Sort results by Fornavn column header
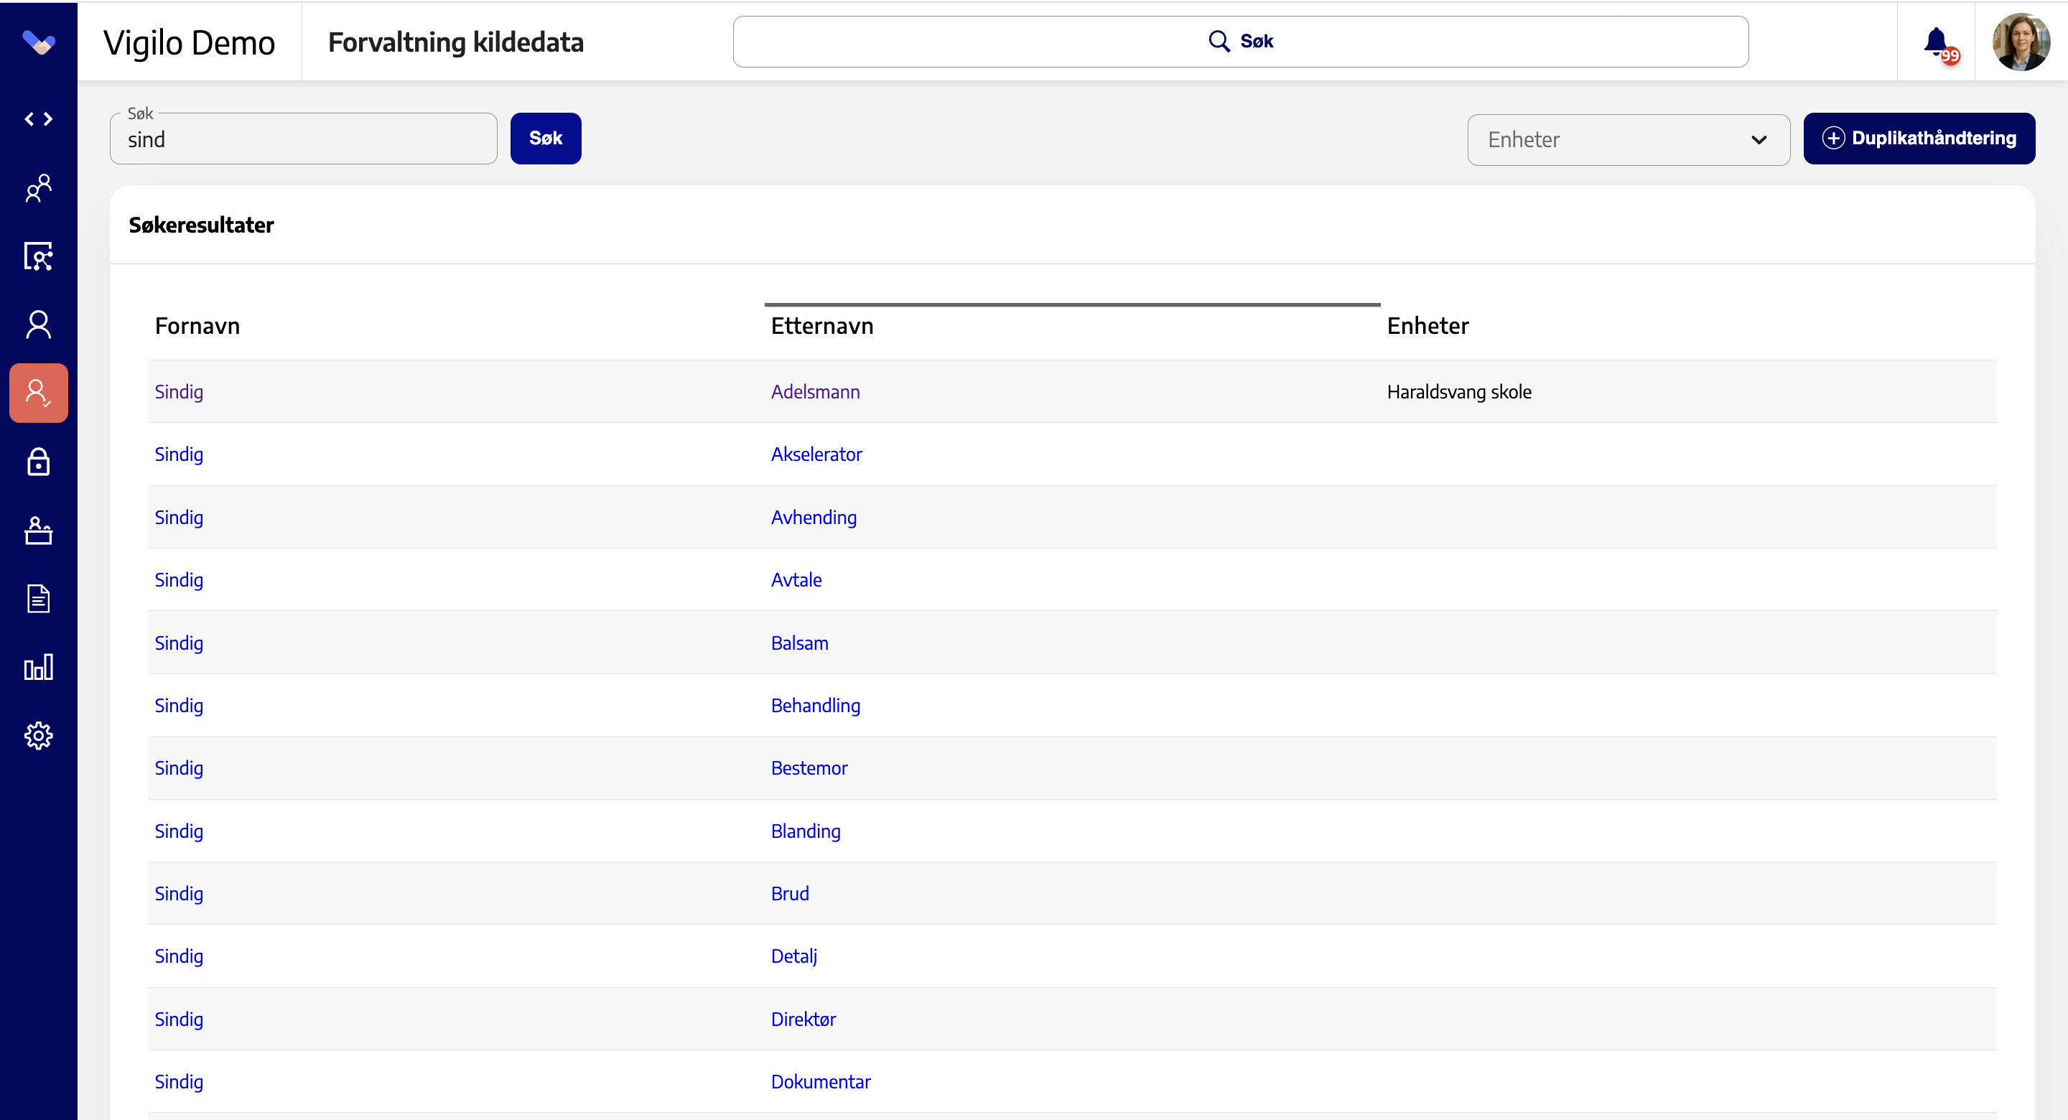Screen dimensions: 2068x1120 tap(197, 325)
